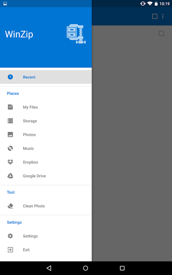Tap the Exit label
This screenshot has width=172, height=275.
click(26, 250)
